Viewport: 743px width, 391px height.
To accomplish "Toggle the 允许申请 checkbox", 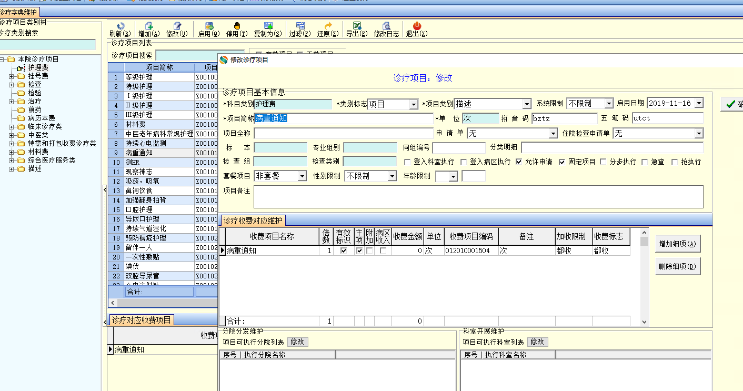I will pyautogui.click(x=519, y=162).
